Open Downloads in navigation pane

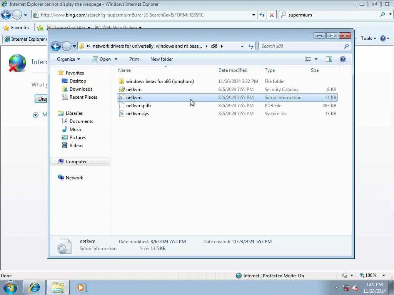[x=77, y=89]
